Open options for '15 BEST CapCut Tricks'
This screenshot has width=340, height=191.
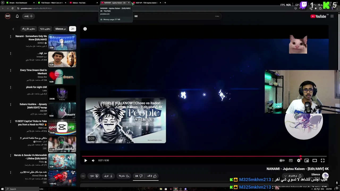click(11, 121)
